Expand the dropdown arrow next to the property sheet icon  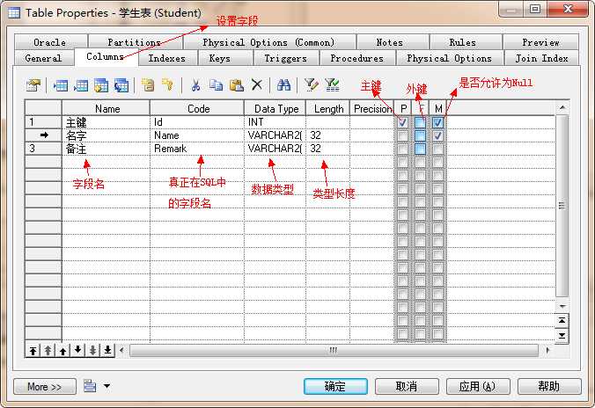pos(107,386)
